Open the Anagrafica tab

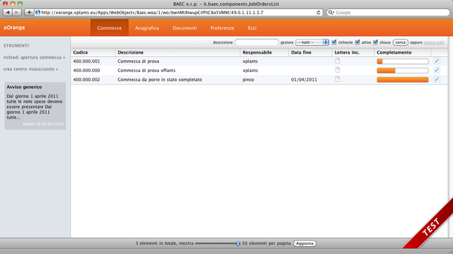(x=147, y=28)
